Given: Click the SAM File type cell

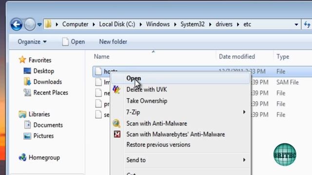Looking at the screenshot, I should 288,82.
